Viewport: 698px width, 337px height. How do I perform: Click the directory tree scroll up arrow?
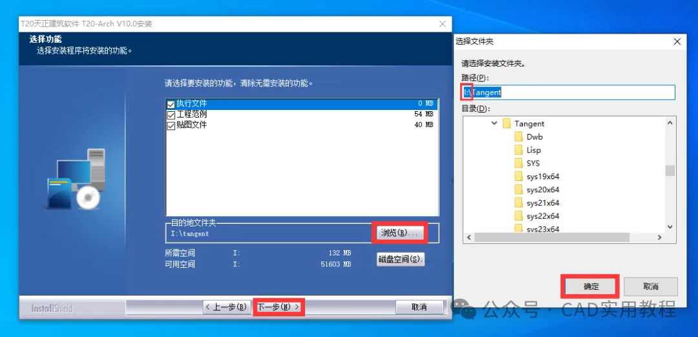point(670,122)
